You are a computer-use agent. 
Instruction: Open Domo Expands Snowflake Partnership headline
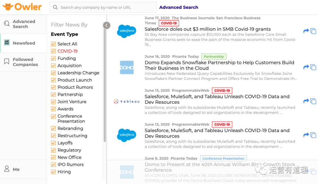(219, 65)
